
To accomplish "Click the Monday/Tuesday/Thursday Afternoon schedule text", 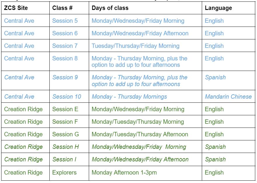I will tap(140, 134).
